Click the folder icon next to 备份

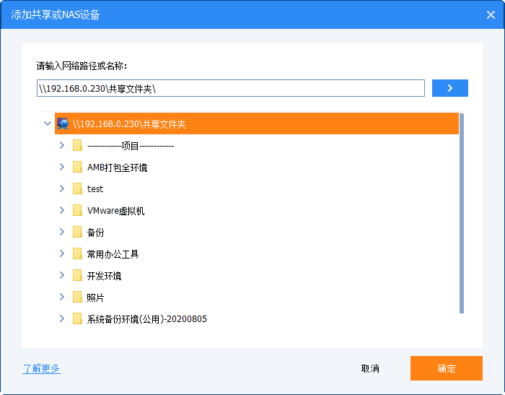[77, 233]
